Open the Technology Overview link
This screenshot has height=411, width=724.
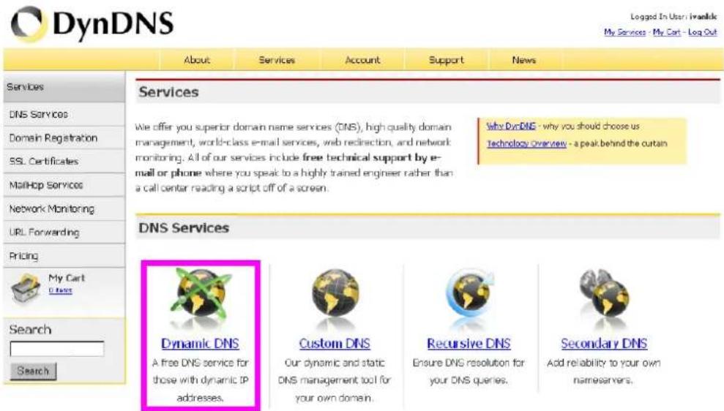coord(526,143)
